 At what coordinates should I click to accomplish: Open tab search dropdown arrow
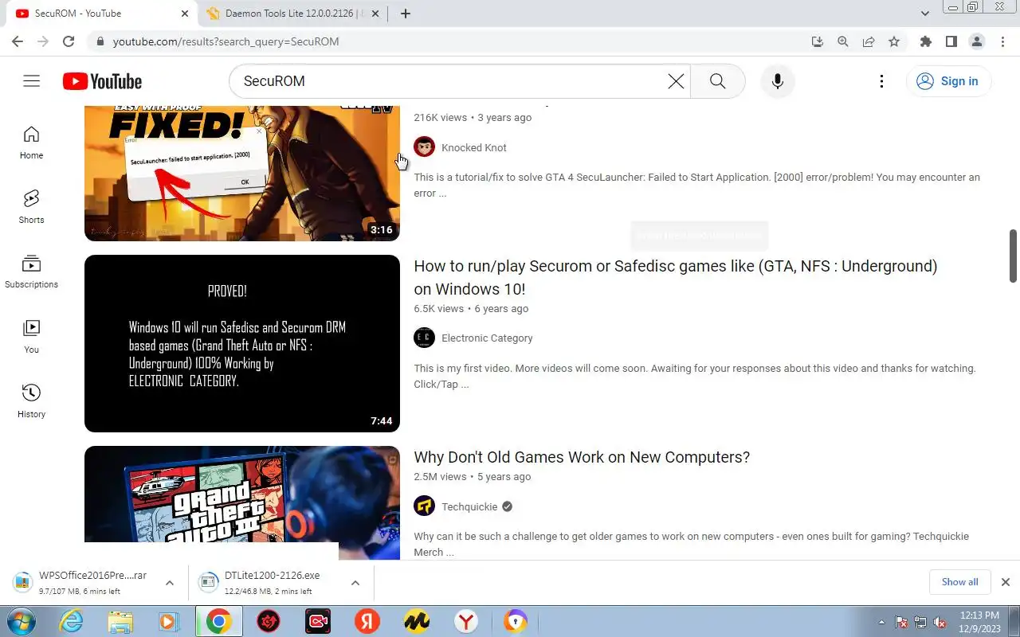tap(925, 14)
